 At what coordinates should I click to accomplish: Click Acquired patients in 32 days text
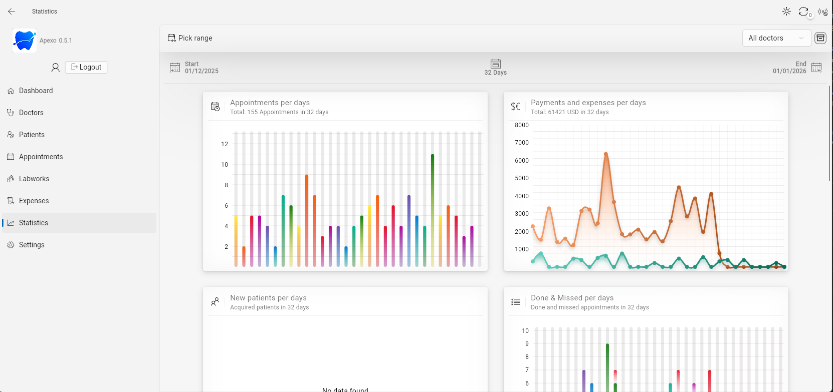tap(270, 307)
